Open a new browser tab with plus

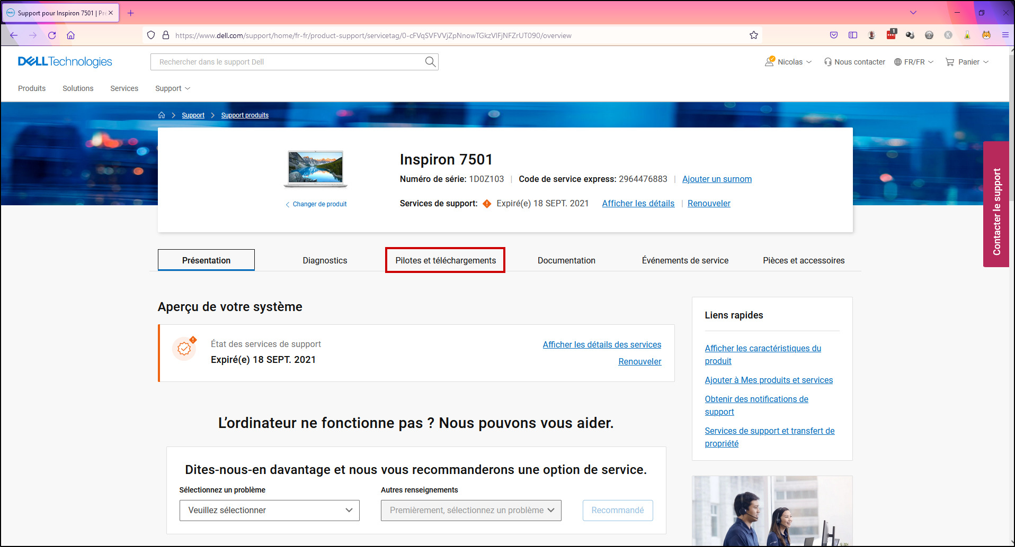pos(131,13)
